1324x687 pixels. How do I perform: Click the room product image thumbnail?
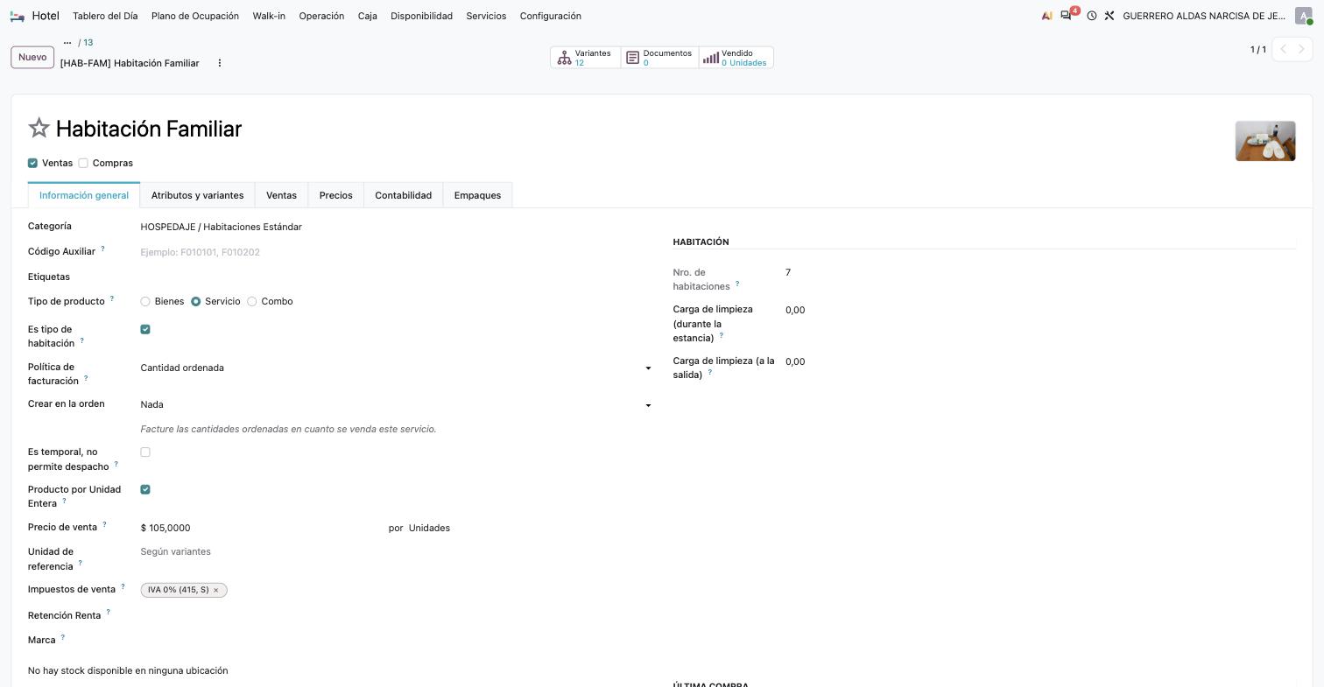click(1265, 141)
